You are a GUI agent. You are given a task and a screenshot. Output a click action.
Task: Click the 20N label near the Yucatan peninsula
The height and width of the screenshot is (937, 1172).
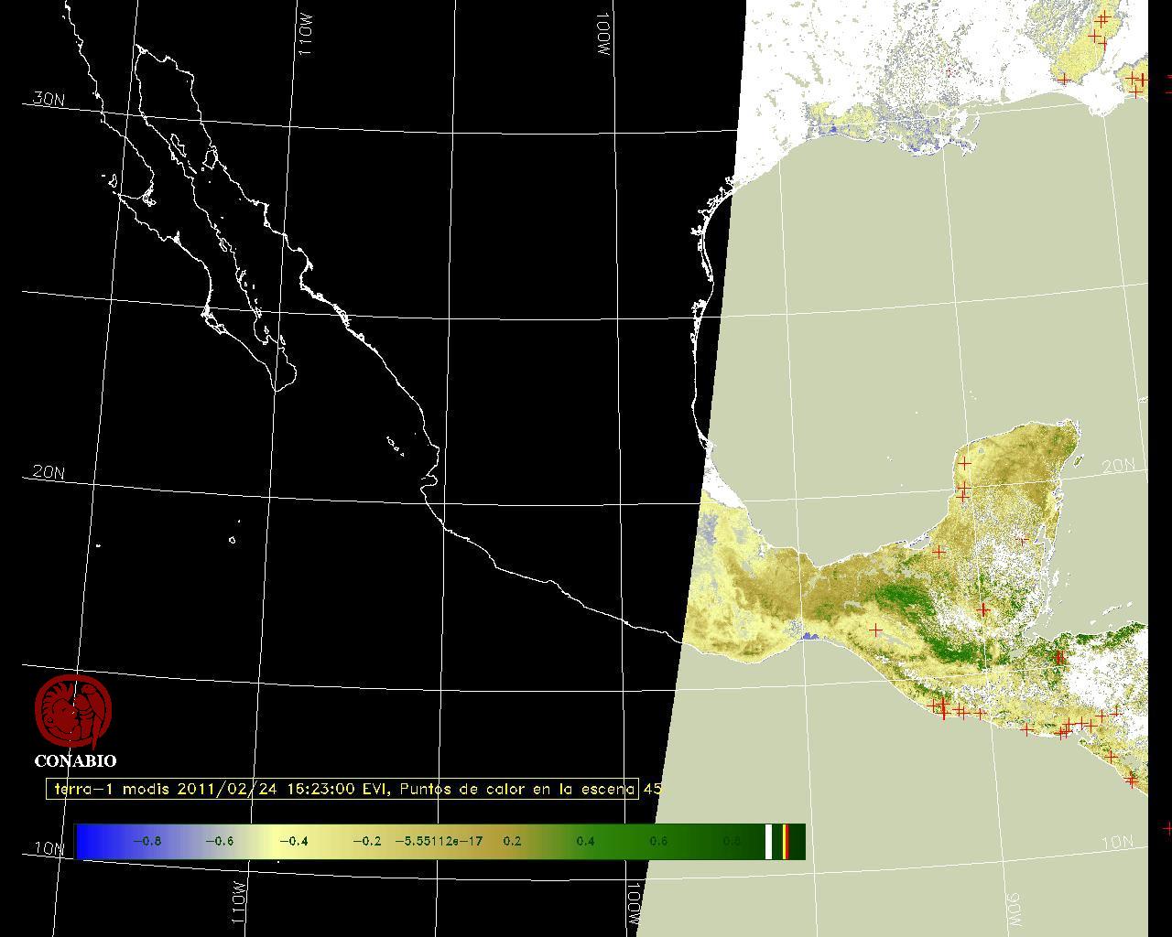[x=1118, y=466]
